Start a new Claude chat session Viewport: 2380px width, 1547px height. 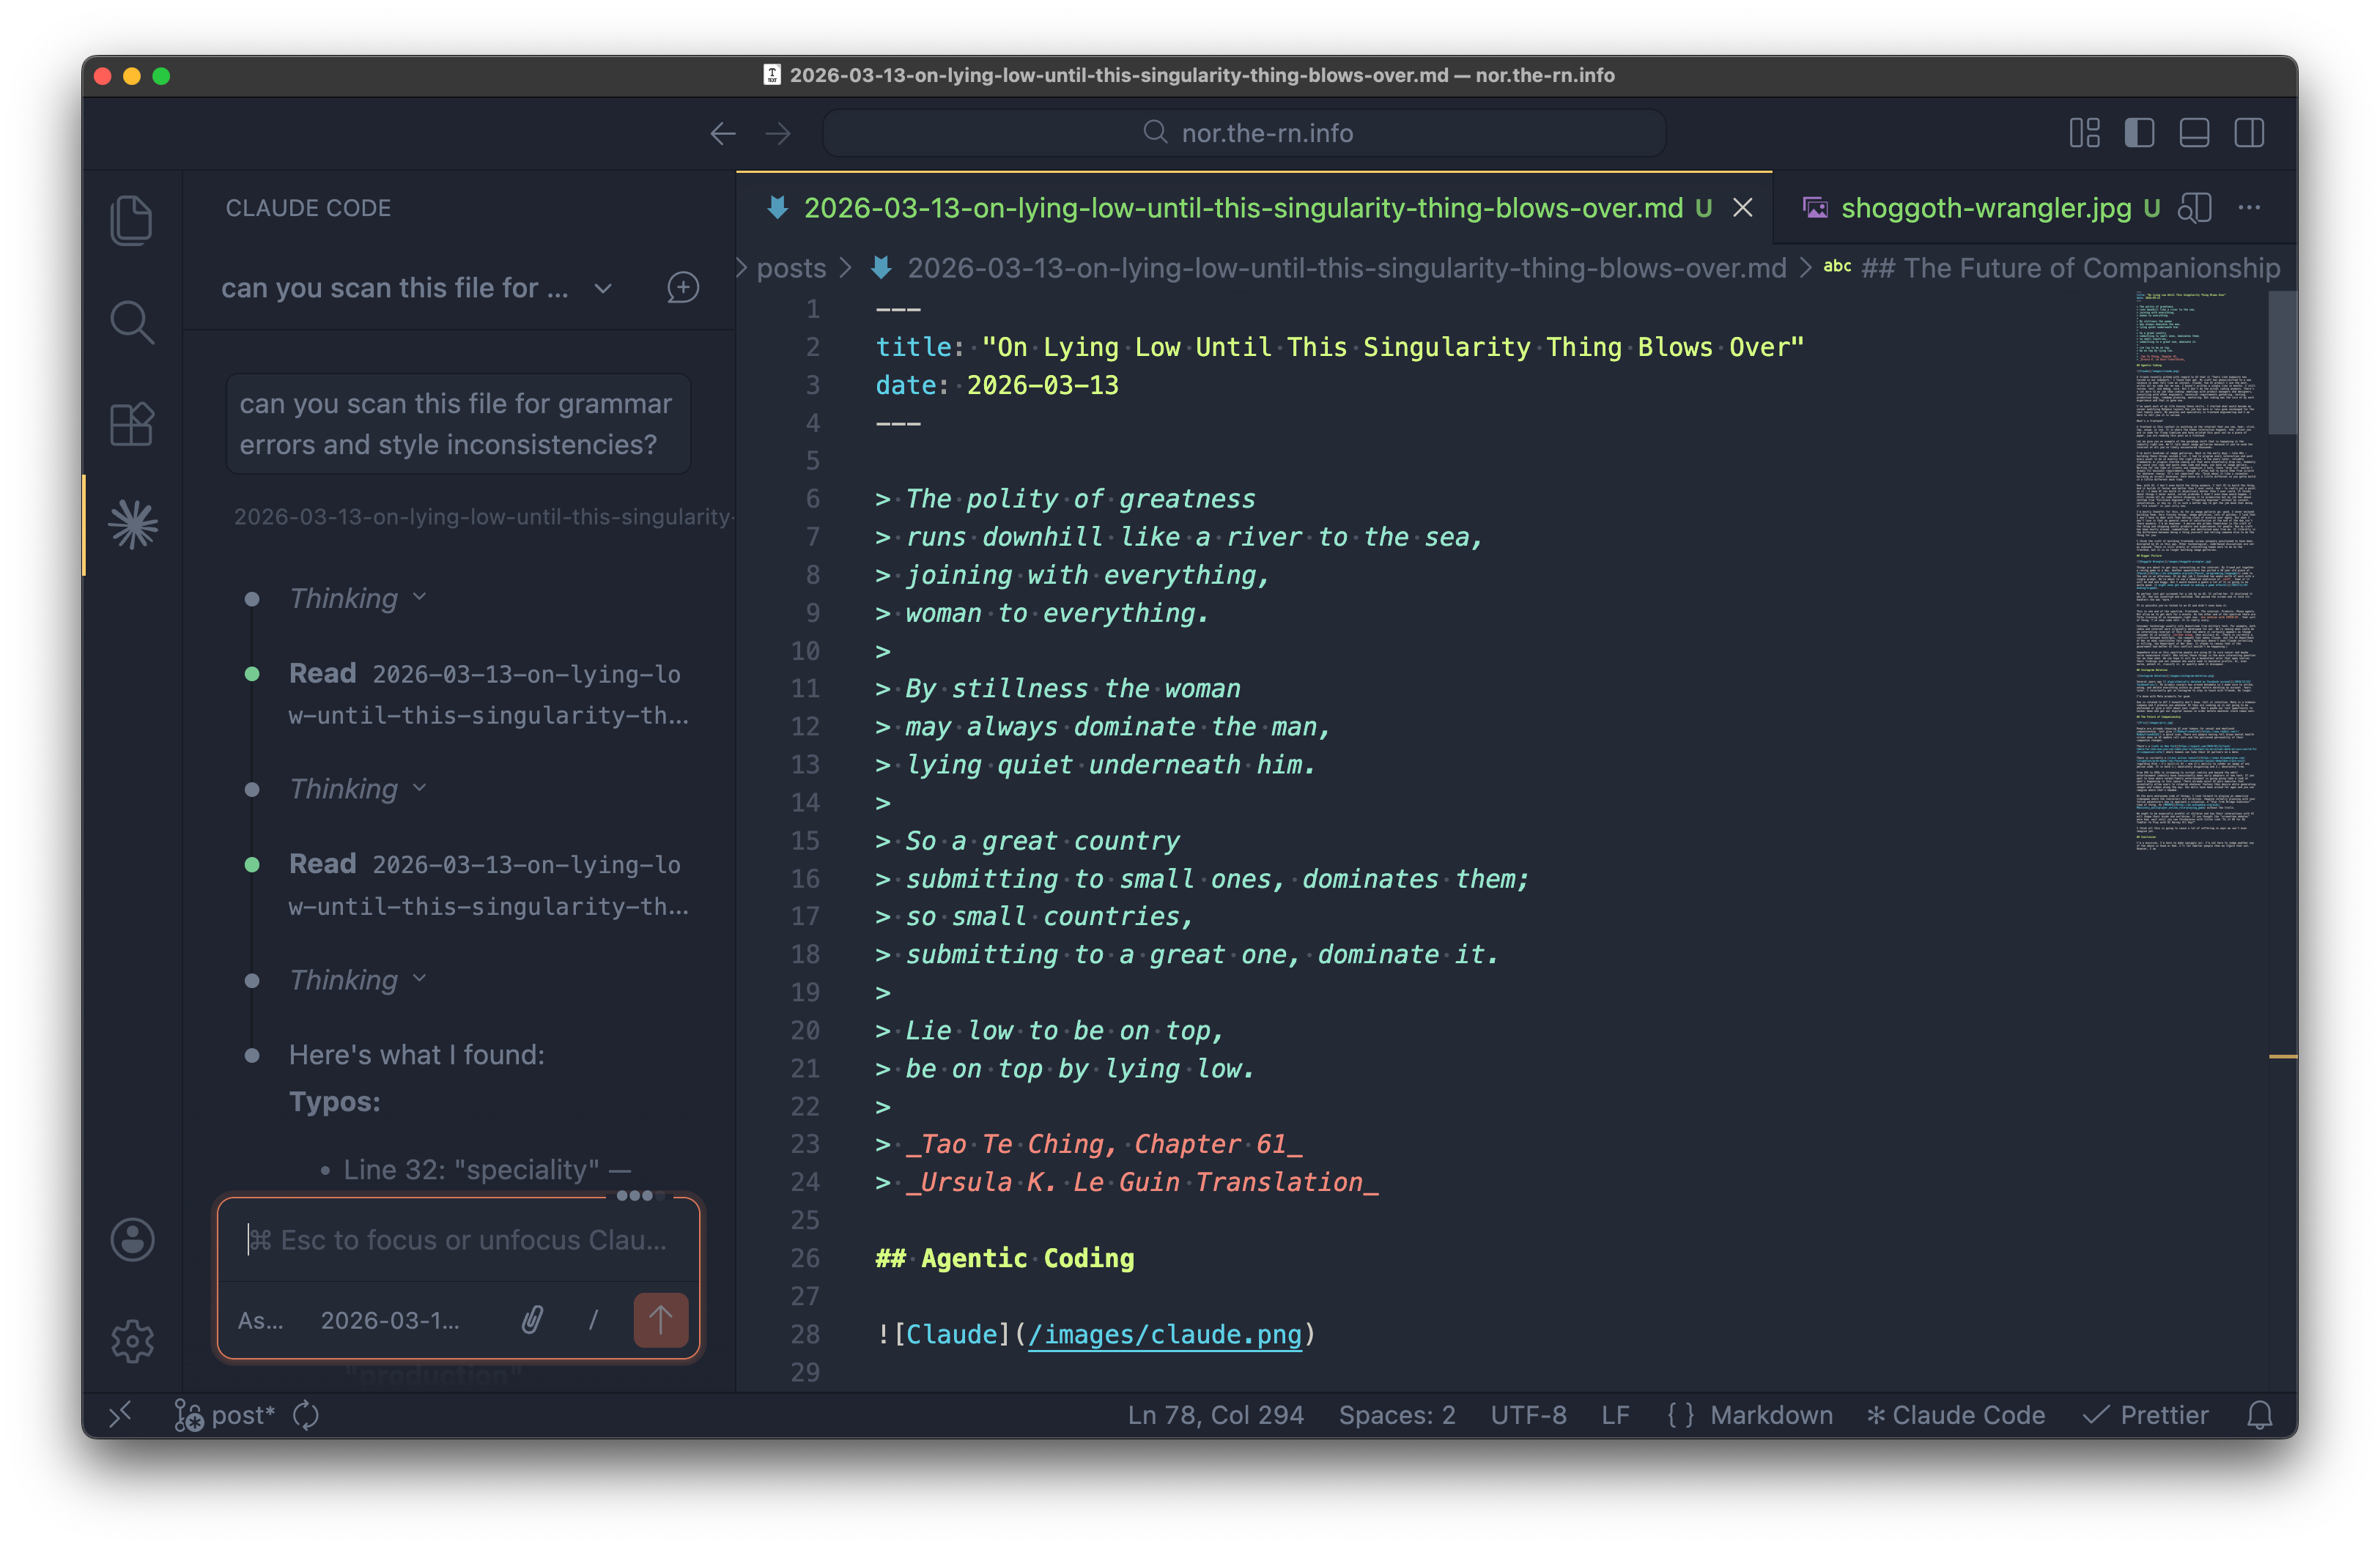683,288
